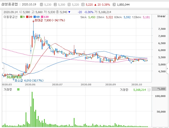The image size is (169, 128).
Task: Click the 100,000 volume axis label
Action: [160, 96]
